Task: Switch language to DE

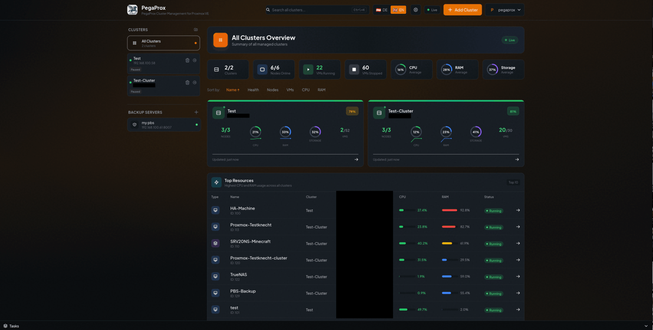Action: coord(382,10)
